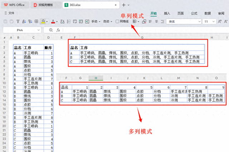The width and height of the screenshot is (229, 152).
Task: Increase font size with A+ icon
Action: pos(219,22)
